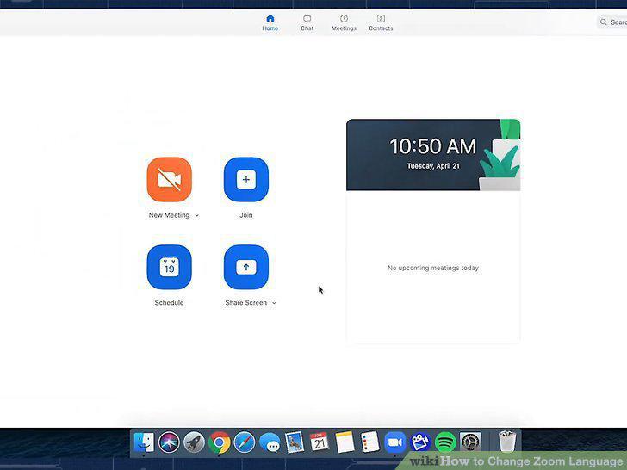This screenshot has height=470, width=627.
Task: Open Calendar icon showing 21 in dock
Action: (319, 442)
